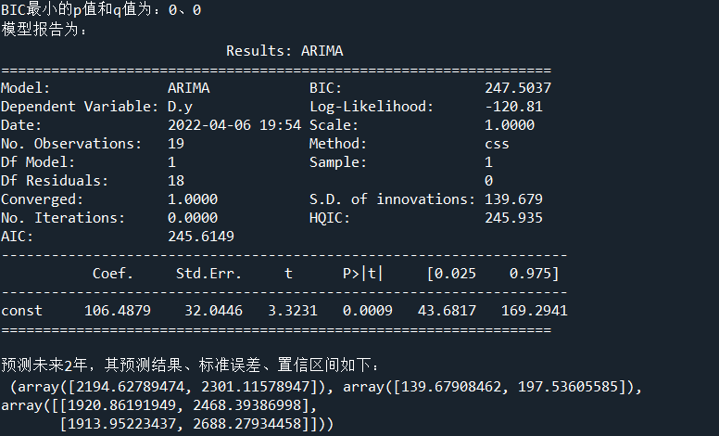This screenshot has width=719, height=436.
Task: Click the "No. Observations:" label
Action: [x=71, y=144]
